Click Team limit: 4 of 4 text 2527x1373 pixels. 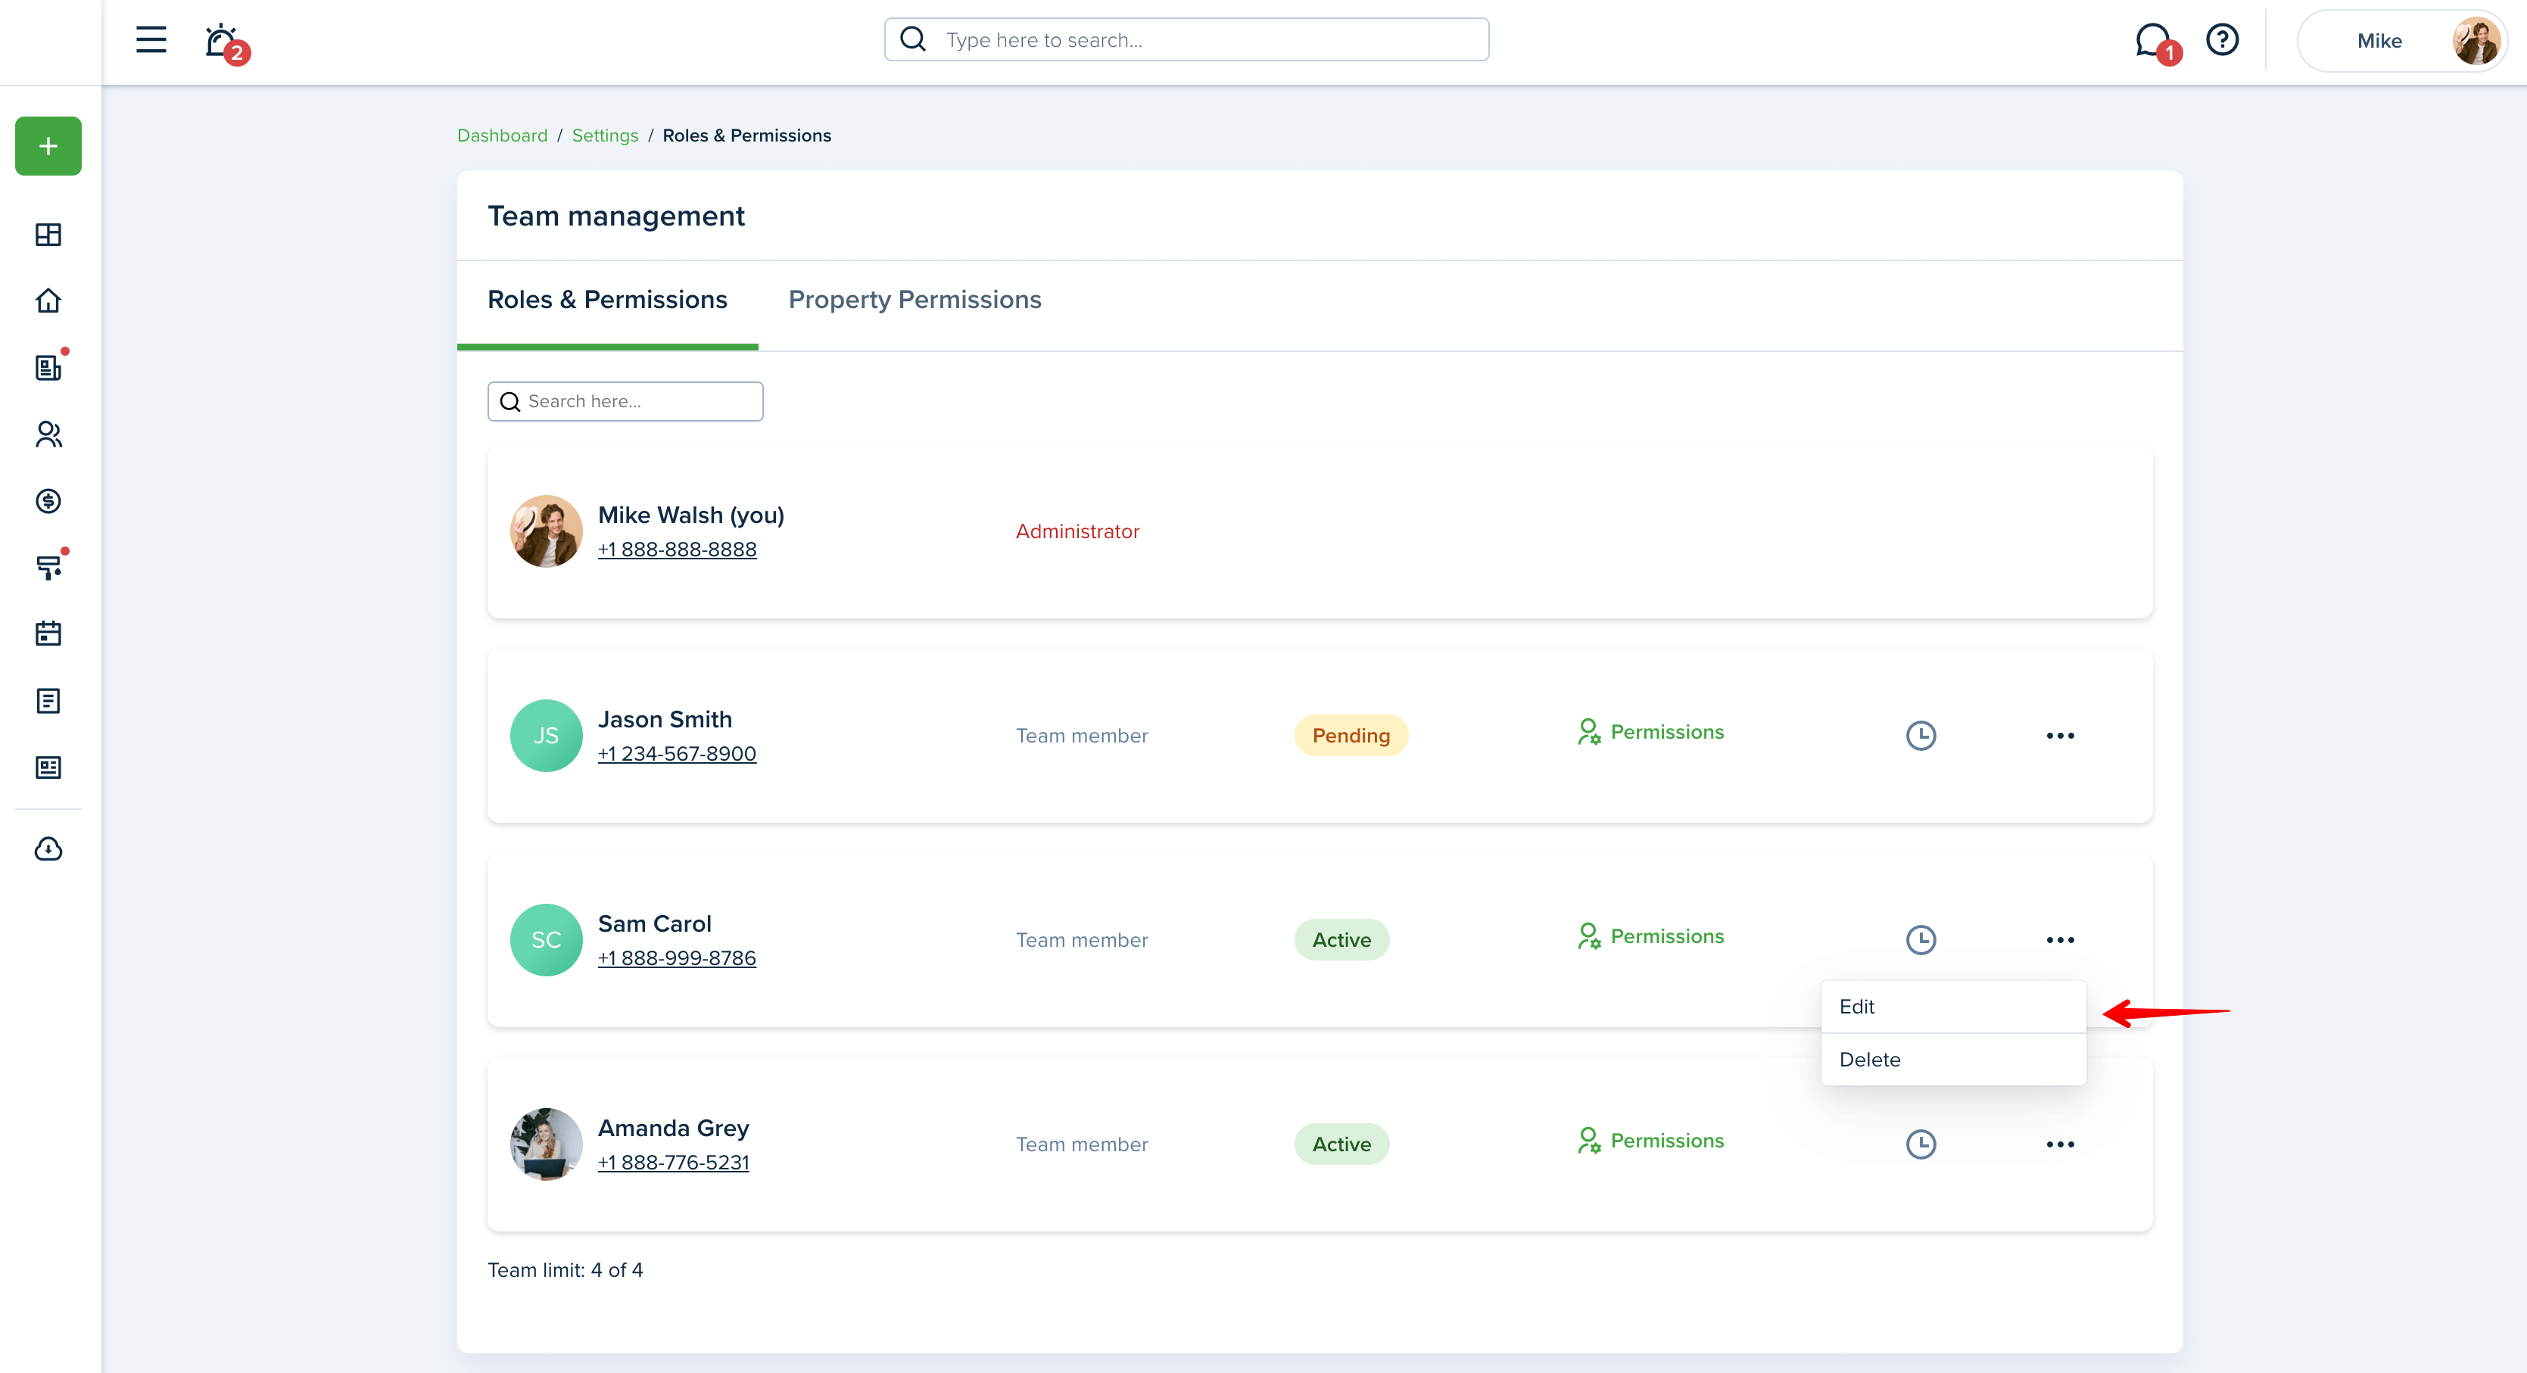pos(565,1270)
